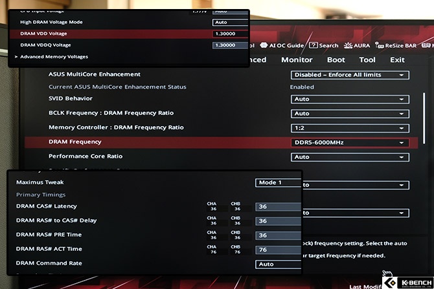
Task: Select the DRAM VDD Voltage row label
Action: (x=43, y=34)
